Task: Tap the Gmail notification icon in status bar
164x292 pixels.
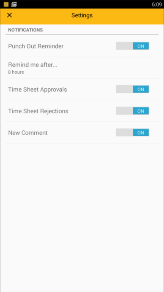Action: pyautogui.click(x=14, y=4)
